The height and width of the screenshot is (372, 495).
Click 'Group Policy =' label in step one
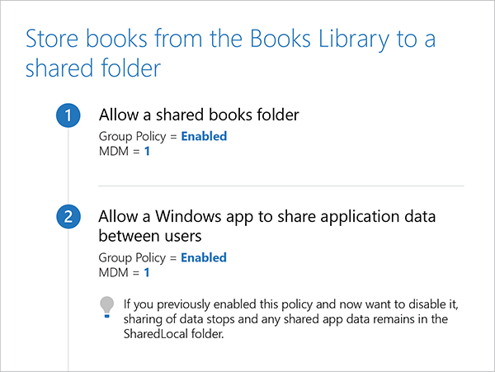click(137, 136)
